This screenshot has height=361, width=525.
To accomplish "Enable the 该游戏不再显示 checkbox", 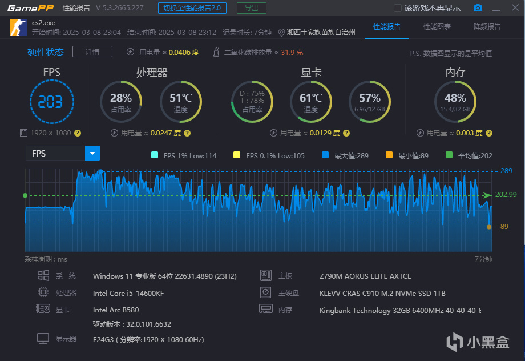I will pyautogui.click(x=397, y=8).
